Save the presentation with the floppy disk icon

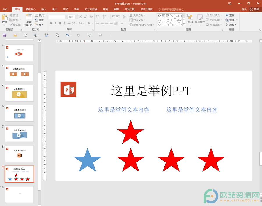pos(4,35)
